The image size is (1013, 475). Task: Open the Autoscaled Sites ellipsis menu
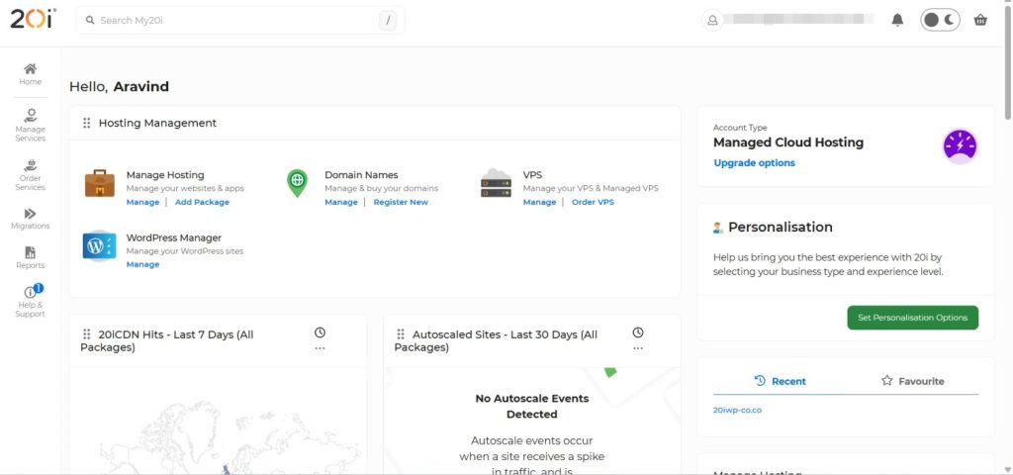coord(638,348)
